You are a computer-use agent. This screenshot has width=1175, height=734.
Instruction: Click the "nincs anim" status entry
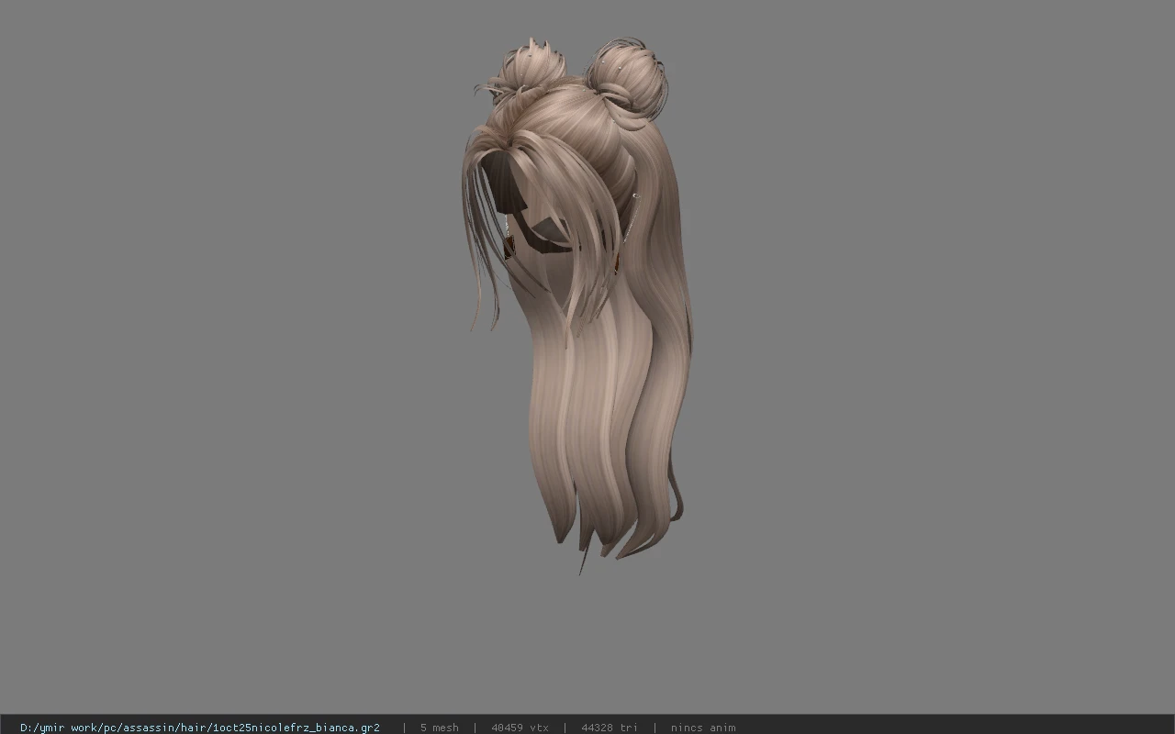[x=703, y=728]
